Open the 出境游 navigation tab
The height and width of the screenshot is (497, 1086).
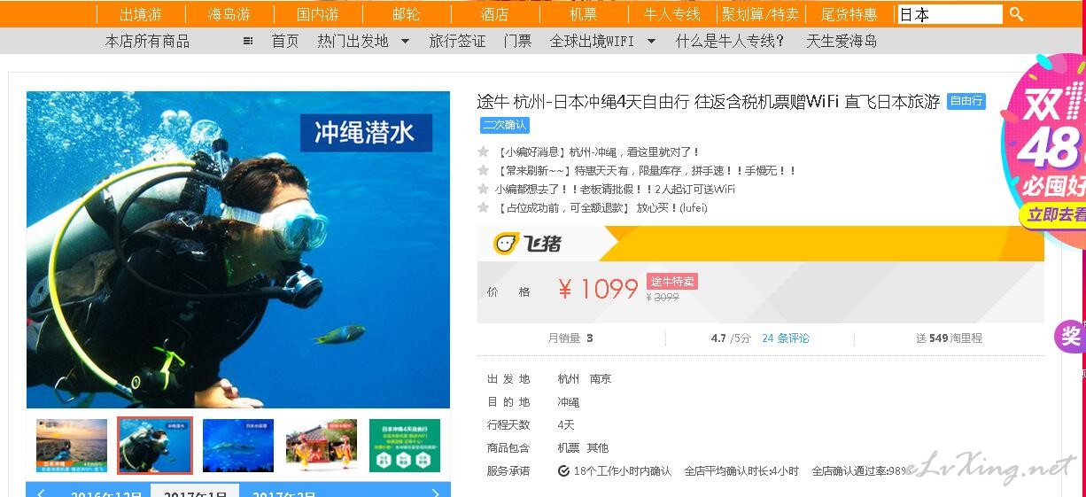(141, 14)
